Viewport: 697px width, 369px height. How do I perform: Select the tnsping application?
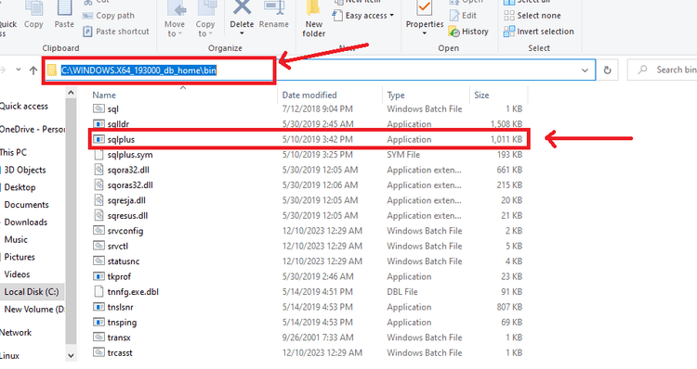point(122,323)
